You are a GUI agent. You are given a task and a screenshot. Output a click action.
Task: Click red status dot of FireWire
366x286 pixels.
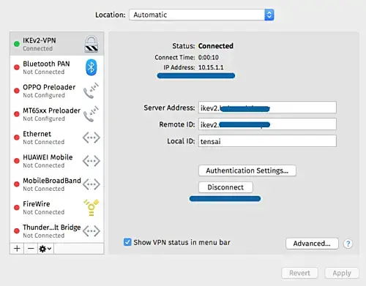[17, 208]
